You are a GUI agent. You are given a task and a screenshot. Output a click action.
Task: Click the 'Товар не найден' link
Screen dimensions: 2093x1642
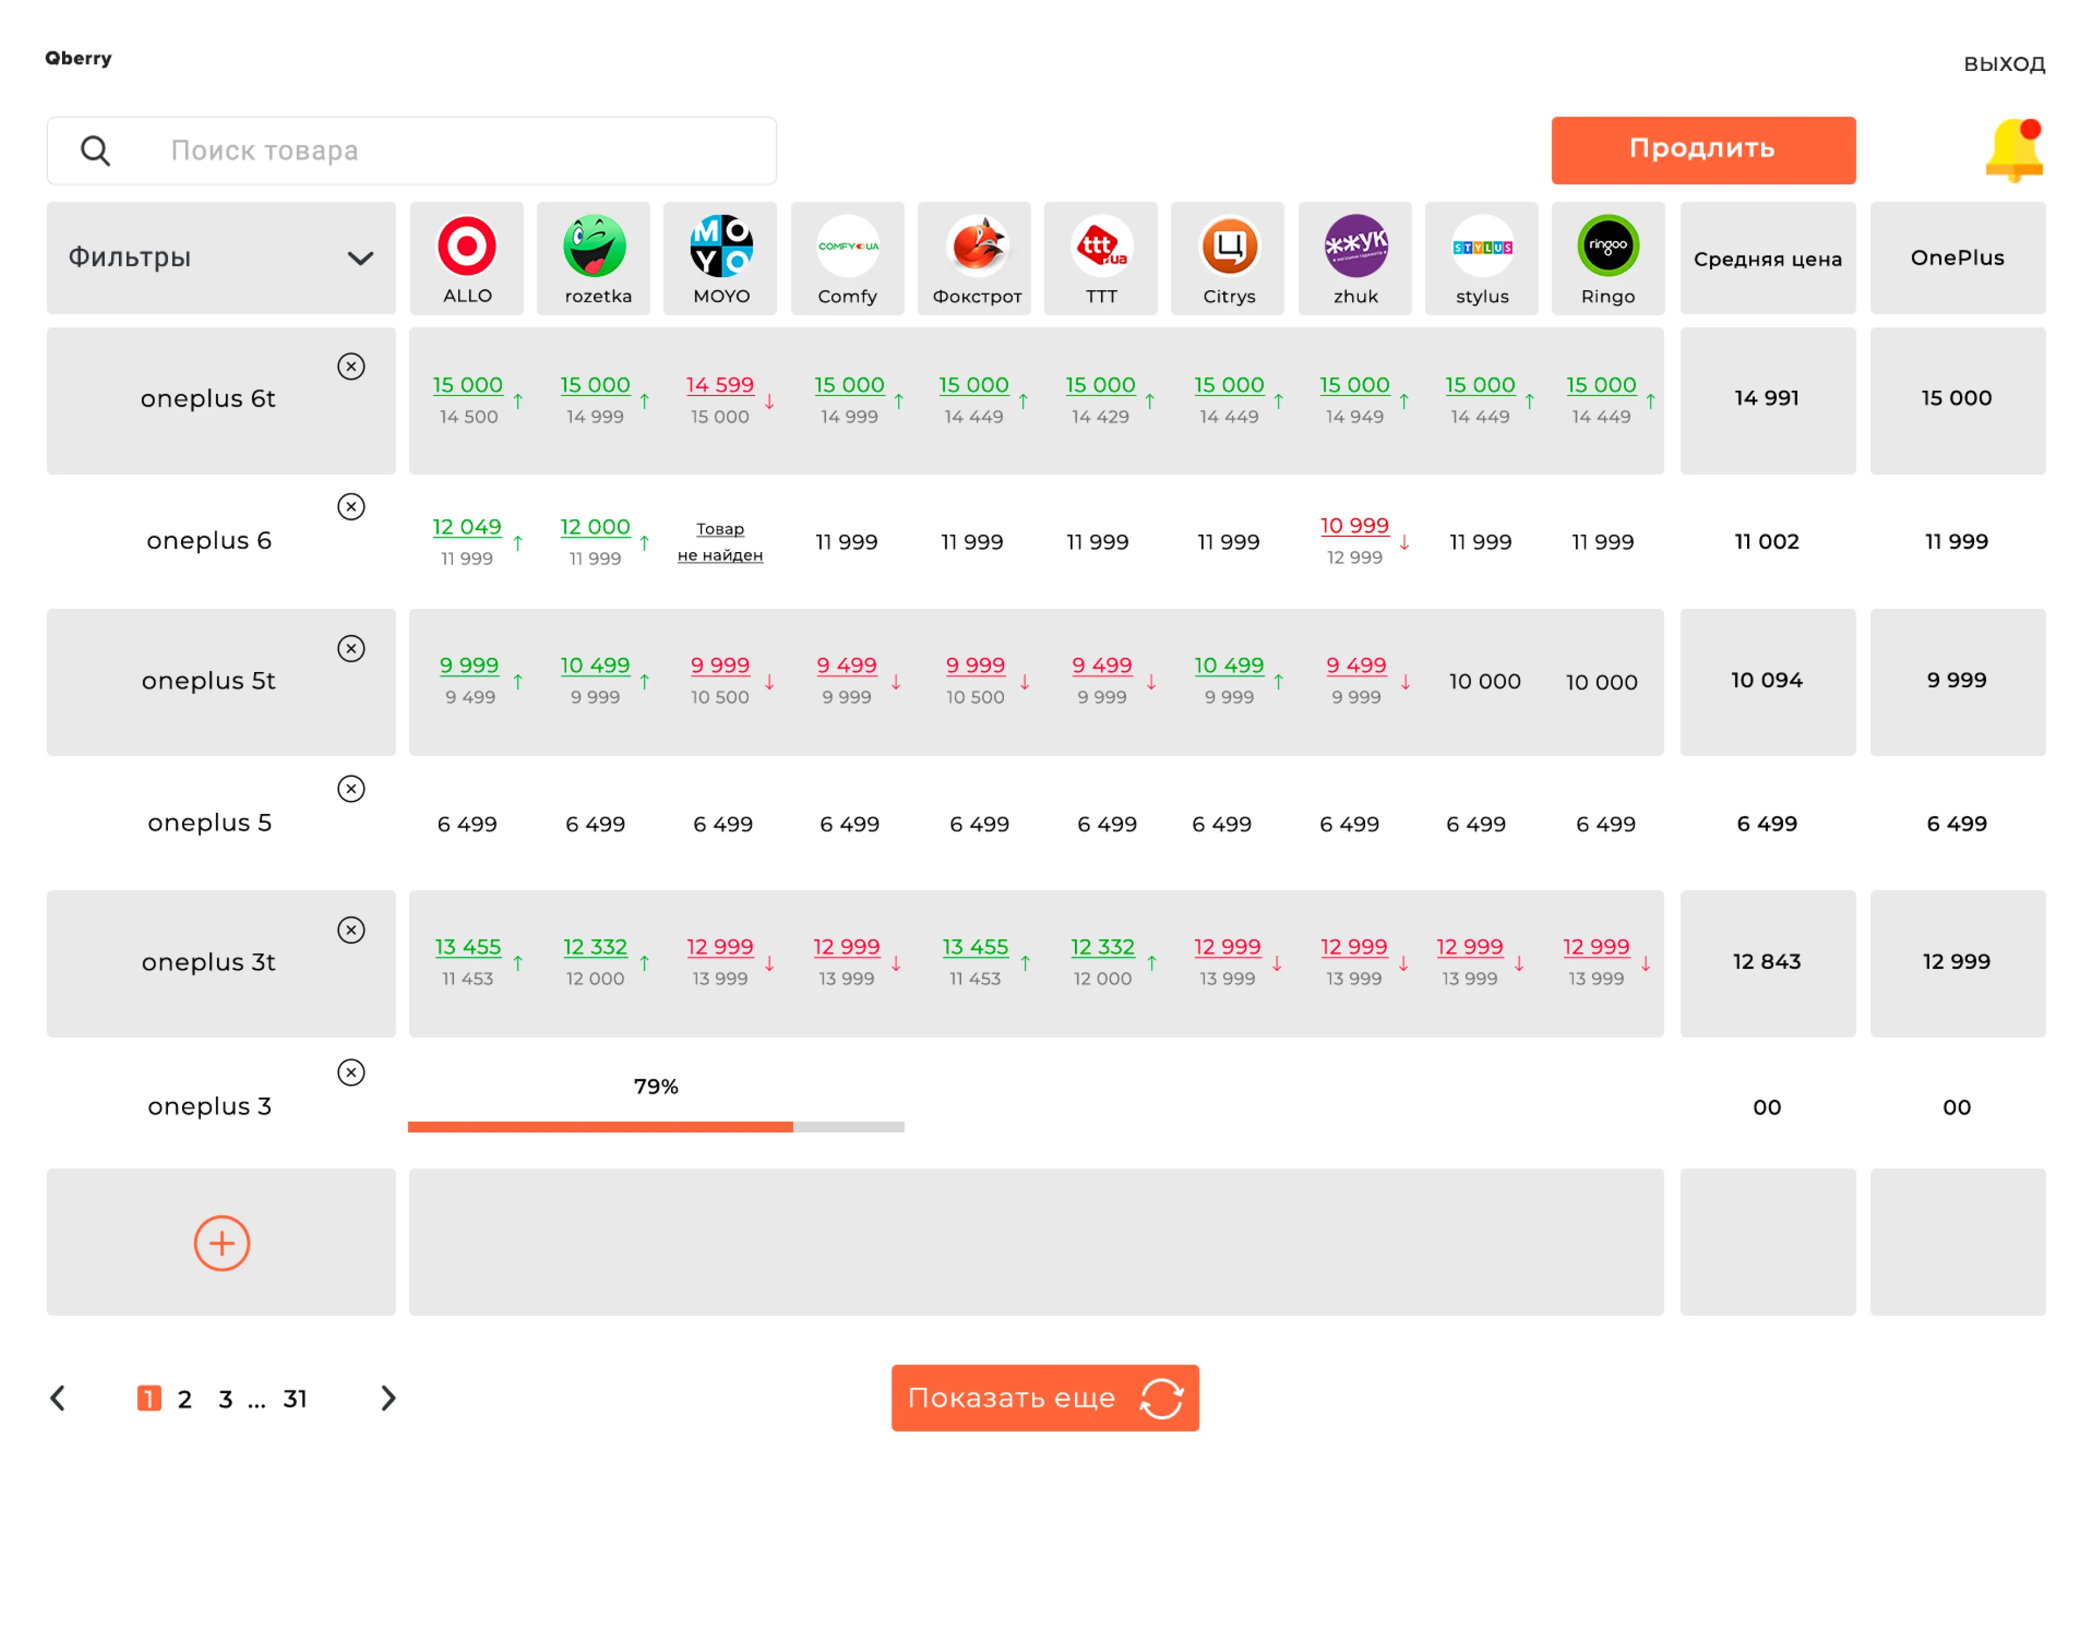(720, 542)
